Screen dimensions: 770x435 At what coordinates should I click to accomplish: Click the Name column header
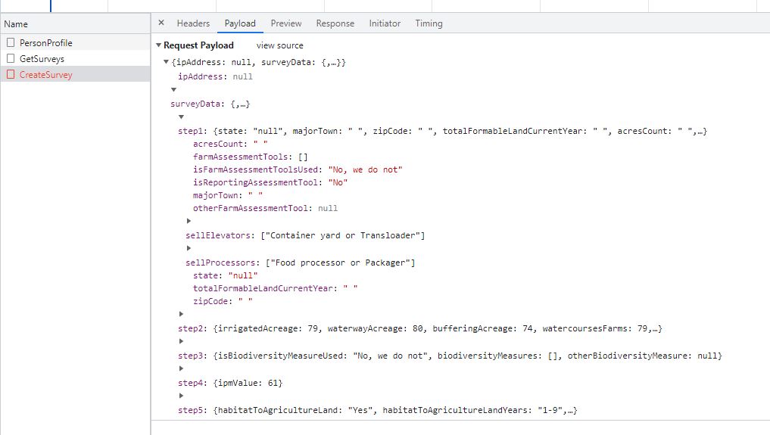point(16,24)
